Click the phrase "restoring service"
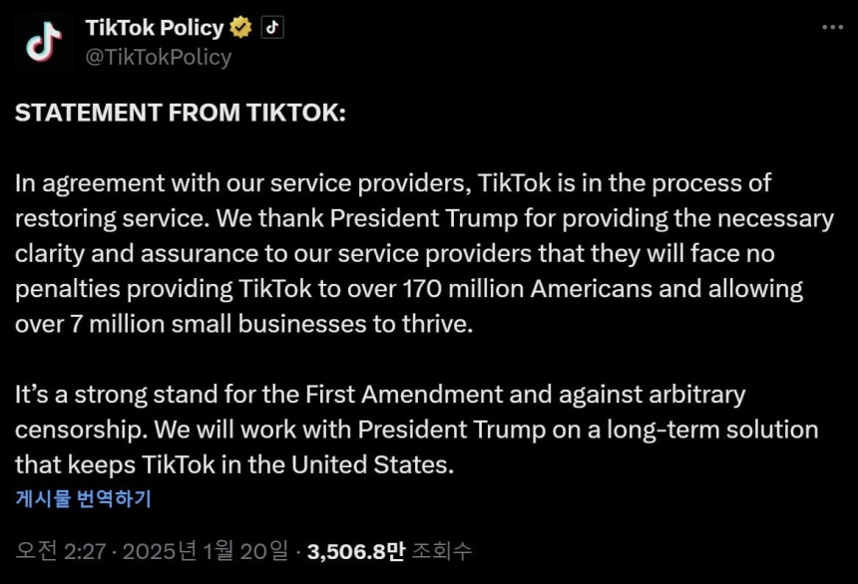This screenshot has width=858, height=584. pos(113,218)
